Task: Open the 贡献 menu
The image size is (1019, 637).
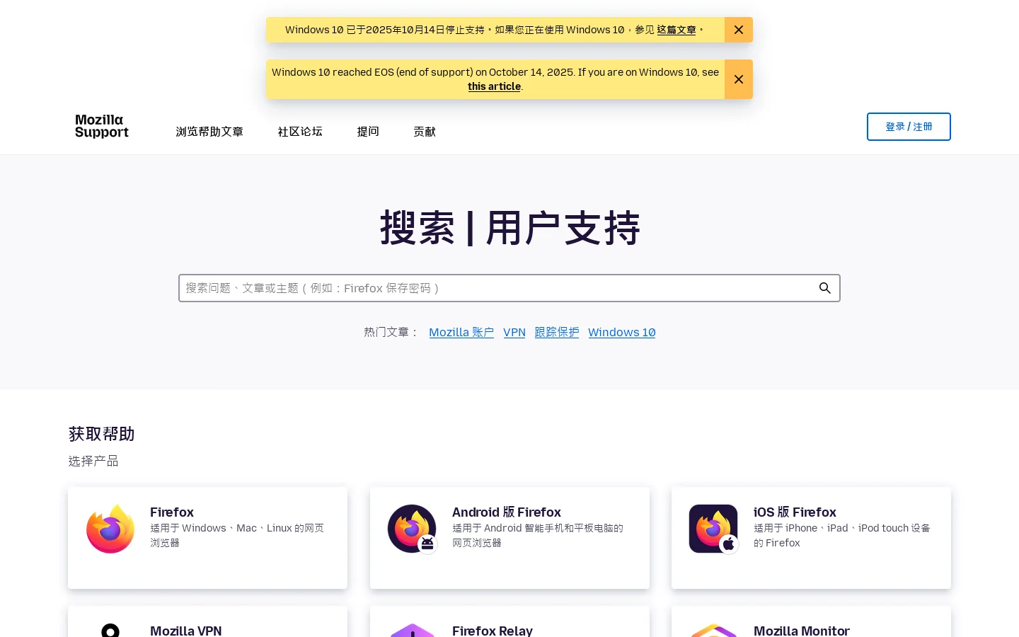Action: point(425,132)
